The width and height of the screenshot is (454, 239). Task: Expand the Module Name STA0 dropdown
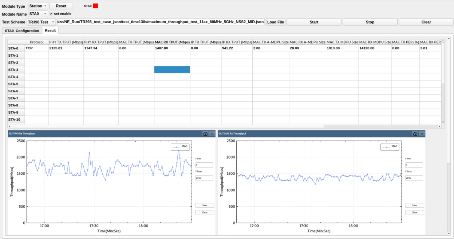point(38,14)
